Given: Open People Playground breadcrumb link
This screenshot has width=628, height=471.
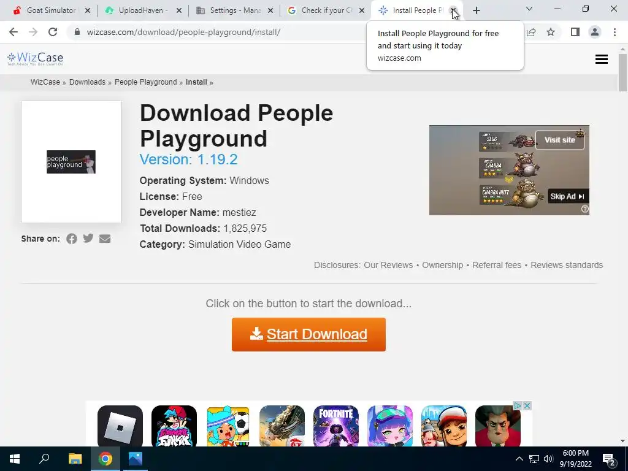Looking at the screenshot, I should tap(146, 82).
